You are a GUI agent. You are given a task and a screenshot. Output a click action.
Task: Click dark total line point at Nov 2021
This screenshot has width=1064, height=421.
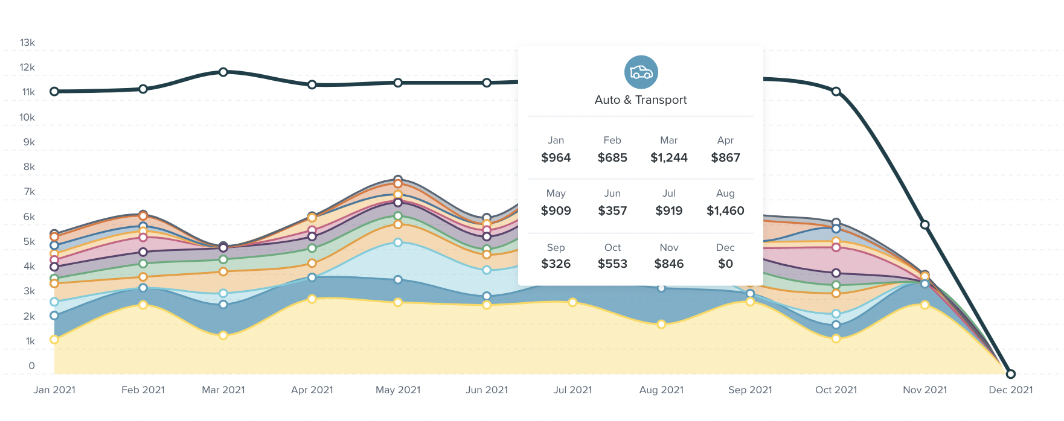pos(925,224)
